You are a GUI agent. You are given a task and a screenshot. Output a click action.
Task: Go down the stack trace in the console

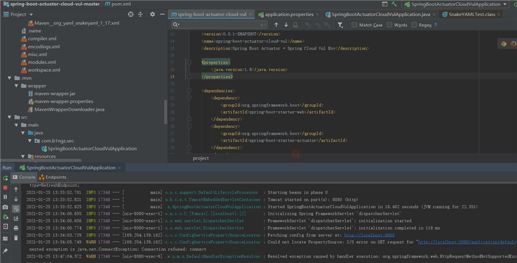[16, 199]
